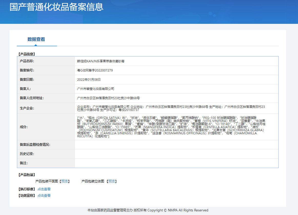Screen dimensions: 298x215
Task: Select product name 韩佳妮KANJN乐享果萃身体磨砂膏
Action: point(101,61)
